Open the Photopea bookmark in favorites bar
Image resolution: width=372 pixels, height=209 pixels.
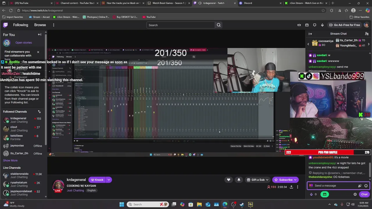pos(96,17)
